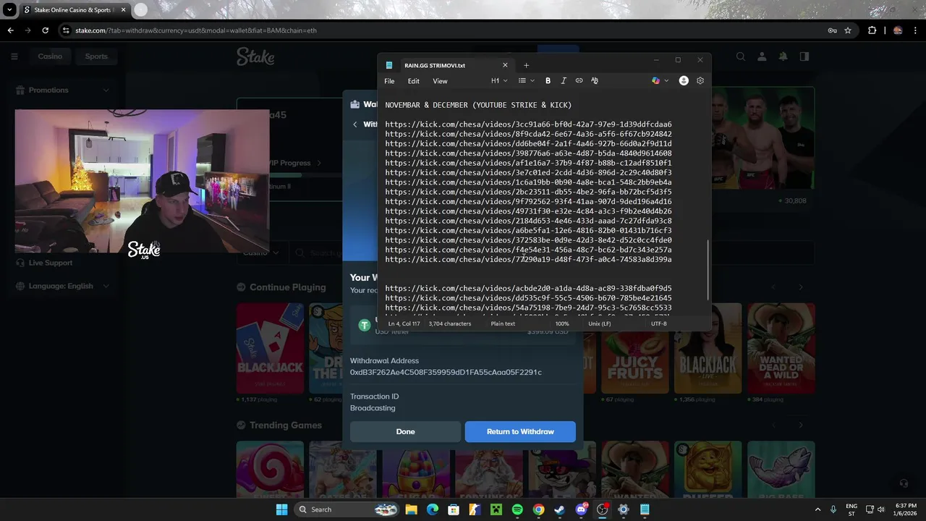Expand the Copilot dropdown arrow in Notepad
926x521 pixels.
pos(666,81)
